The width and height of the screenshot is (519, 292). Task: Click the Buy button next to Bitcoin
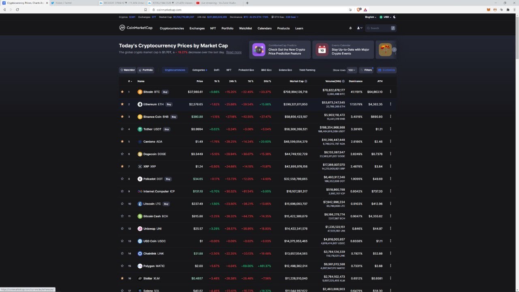tap(165, 92)
